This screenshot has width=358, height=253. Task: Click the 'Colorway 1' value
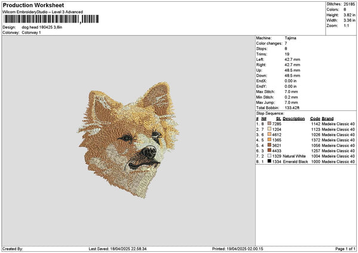(31, 32)
